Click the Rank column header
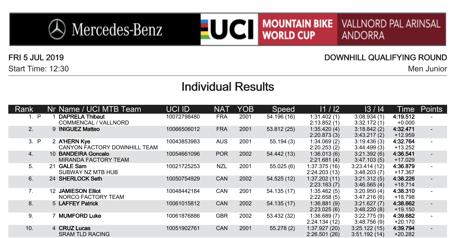This screenshot has height=238, width=456. 24,109
